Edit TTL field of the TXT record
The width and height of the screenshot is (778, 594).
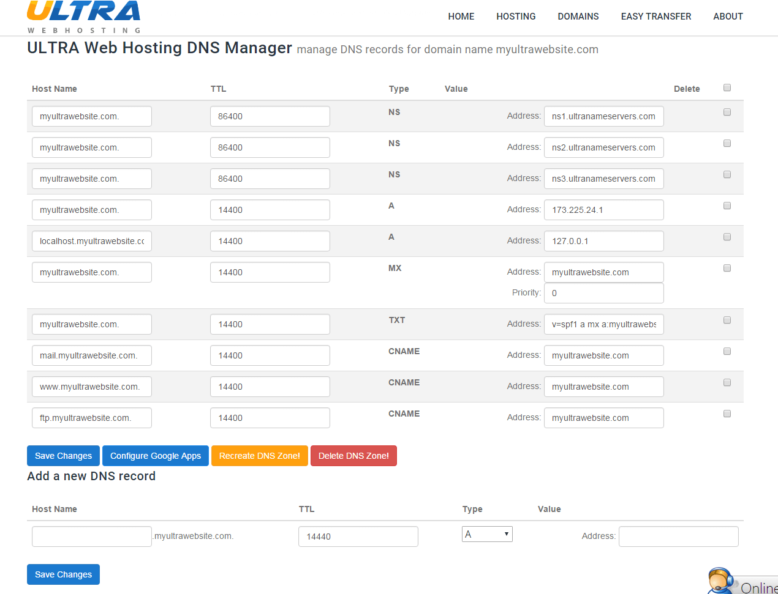coord(270,324)
